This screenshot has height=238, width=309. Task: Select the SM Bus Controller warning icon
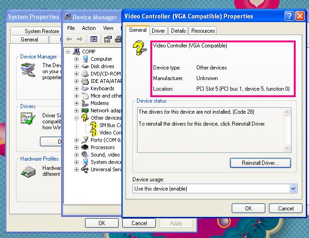94,125
